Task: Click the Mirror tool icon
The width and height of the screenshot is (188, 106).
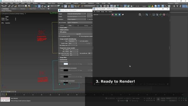Action: coord(98,6)
